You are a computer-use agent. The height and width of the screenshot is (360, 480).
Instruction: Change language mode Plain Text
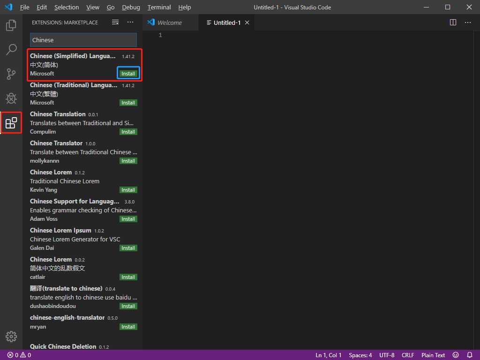click(433, 355)
